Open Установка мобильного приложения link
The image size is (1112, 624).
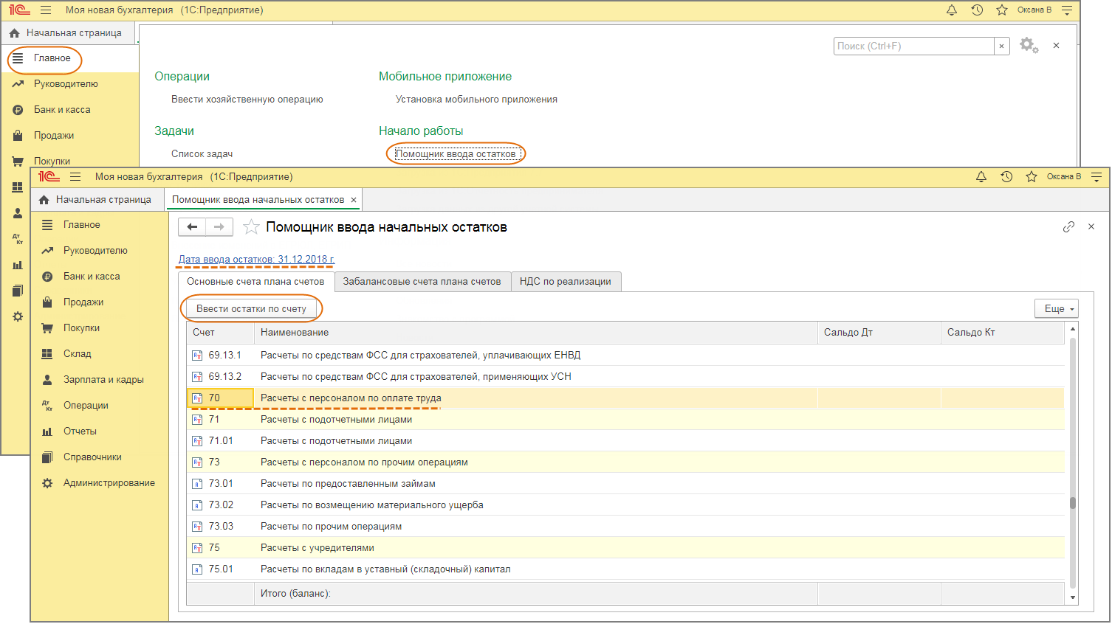click(476, 100)
